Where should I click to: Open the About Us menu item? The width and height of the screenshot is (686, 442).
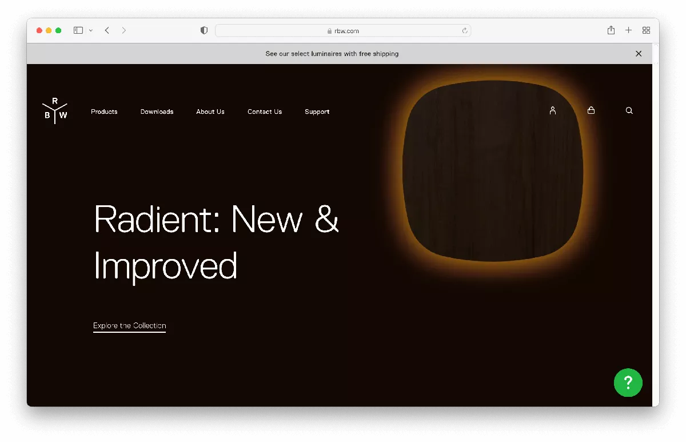point(210,112)
